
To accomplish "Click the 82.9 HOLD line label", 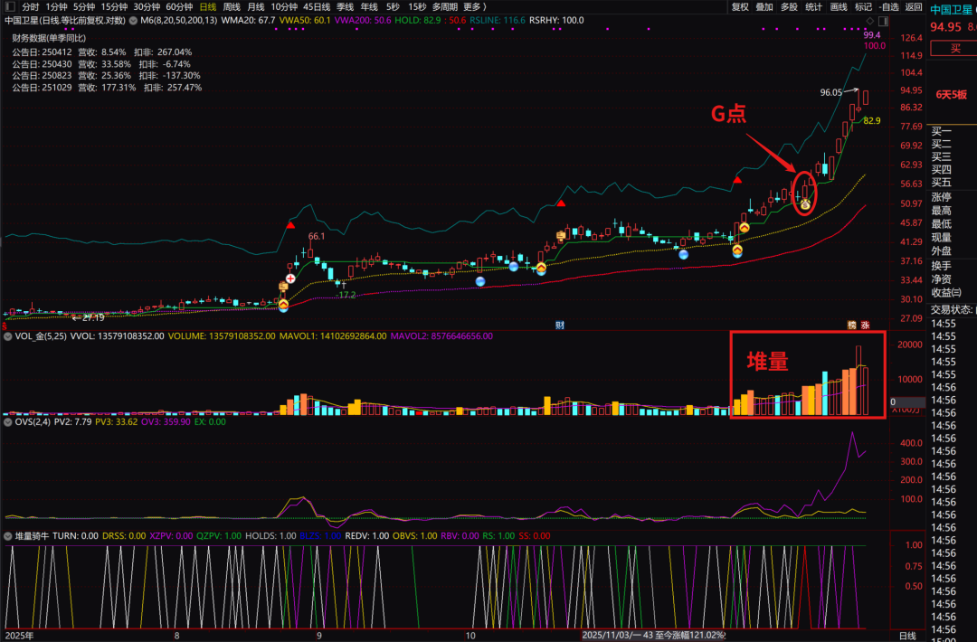I will coord(872,121).
